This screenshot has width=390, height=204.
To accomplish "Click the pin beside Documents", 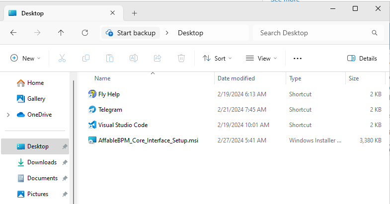I will 65,178.
